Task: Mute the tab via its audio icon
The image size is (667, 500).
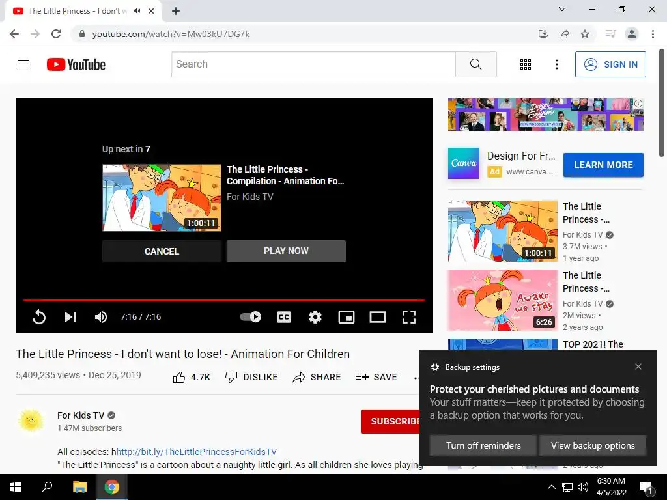Action: (137, 11)
